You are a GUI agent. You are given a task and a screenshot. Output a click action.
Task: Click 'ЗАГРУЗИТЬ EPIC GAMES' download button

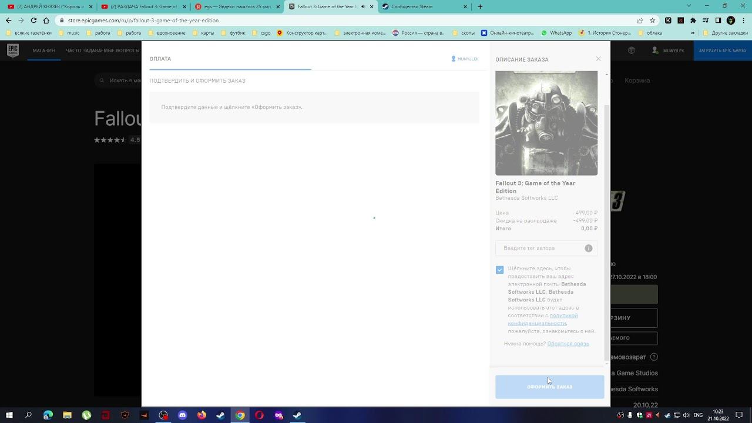point(723,51)
